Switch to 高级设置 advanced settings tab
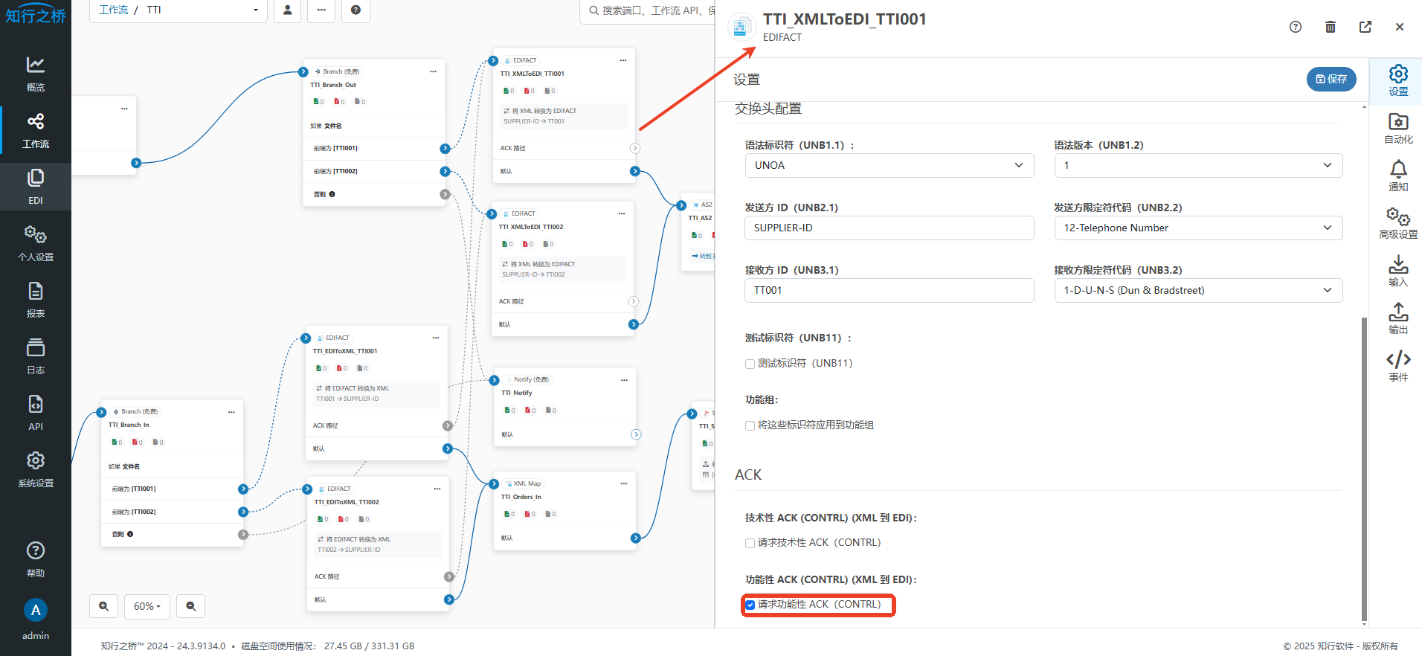Screen dimensions: 1422x656 click(x=1398, y=223)
